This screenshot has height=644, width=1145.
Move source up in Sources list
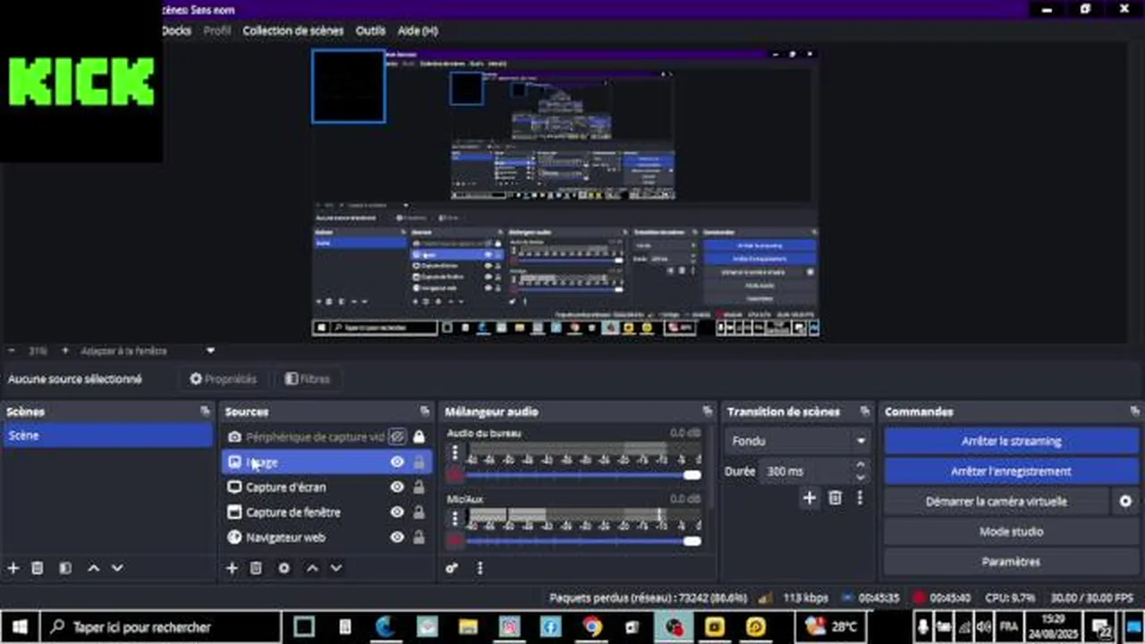(312, 568)
